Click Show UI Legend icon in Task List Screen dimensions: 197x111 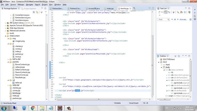click(x=189, y=12)
